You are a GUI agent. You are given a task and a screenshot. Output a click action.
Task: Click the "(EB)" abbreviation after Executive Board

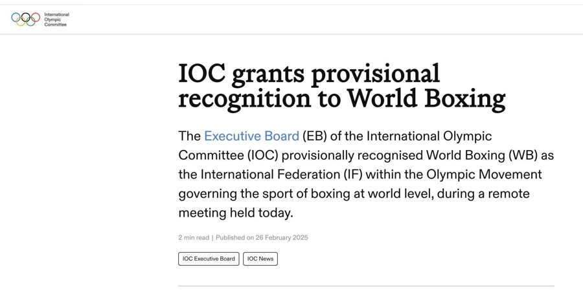[x=314, y=136]
